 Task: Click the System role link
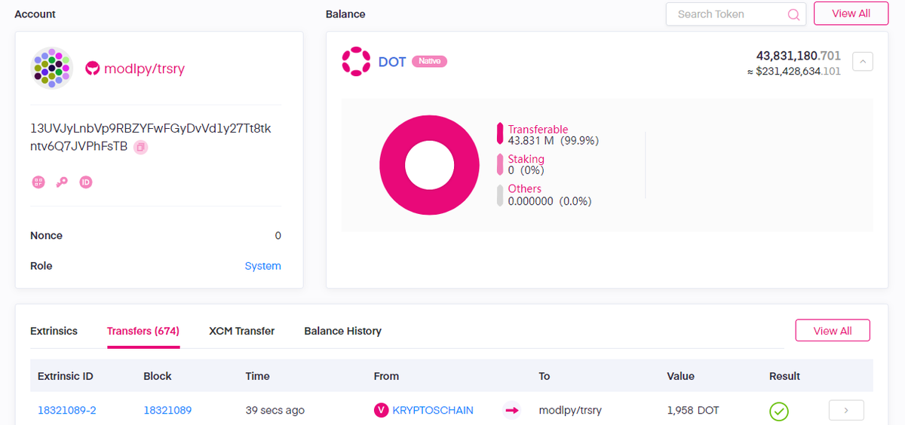tap(263, 266)
